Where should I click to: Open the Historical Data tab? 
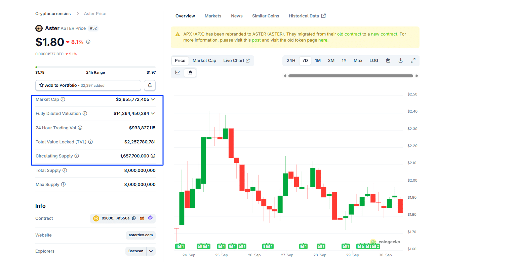click(x=307, y=16)
